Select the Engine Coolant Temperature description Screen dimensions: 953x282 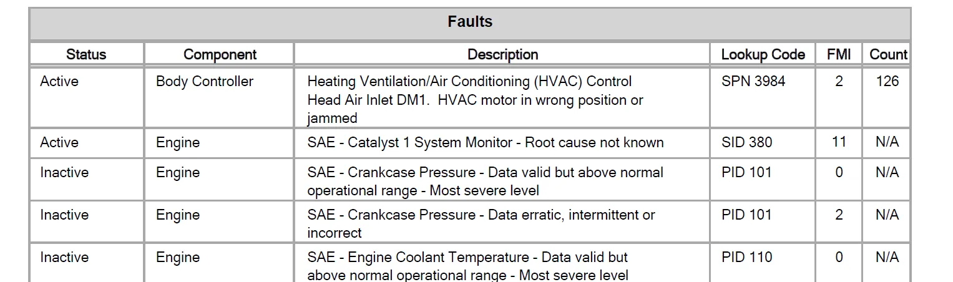click(x=467, y=266)
